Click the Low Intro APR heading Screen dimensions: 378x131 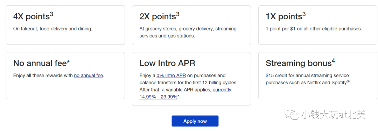coord(167,63)
